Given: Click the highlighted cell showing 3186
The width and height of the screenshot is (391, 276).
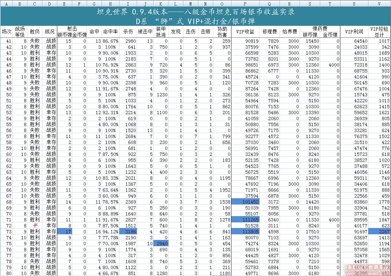Looking at the screenshot, I should coord(128,232).
